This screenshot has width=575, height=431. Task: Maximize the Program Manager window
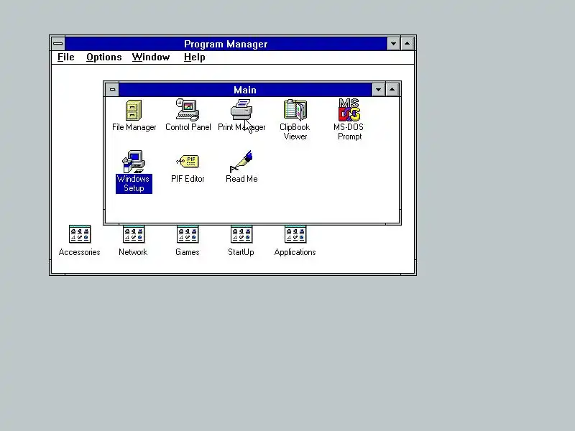click(407, 44)
